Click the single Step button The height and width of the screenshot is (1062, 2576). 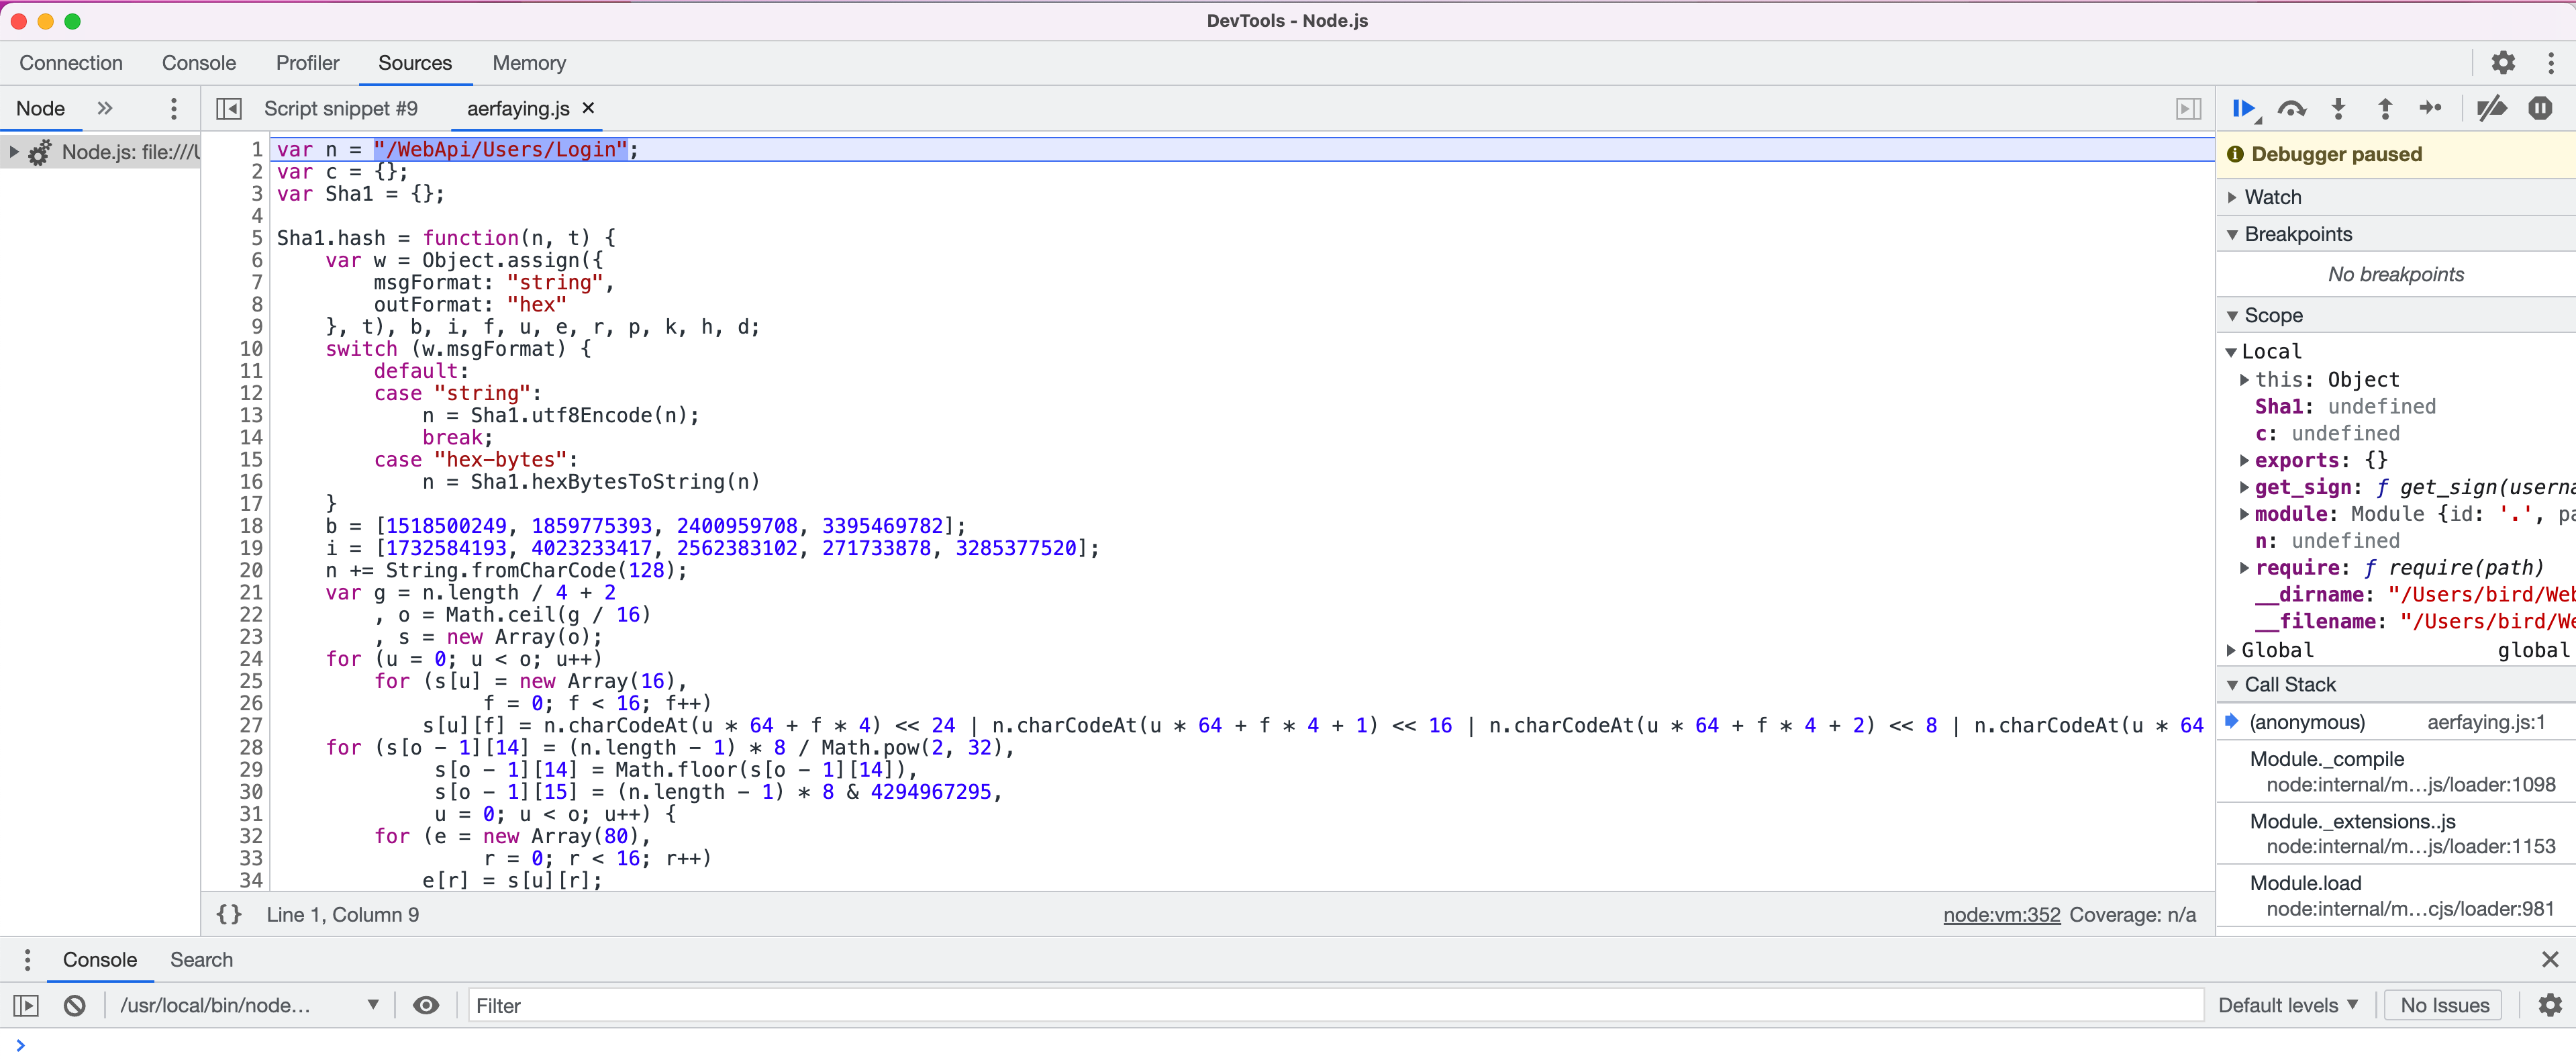tap(2430, 109)
